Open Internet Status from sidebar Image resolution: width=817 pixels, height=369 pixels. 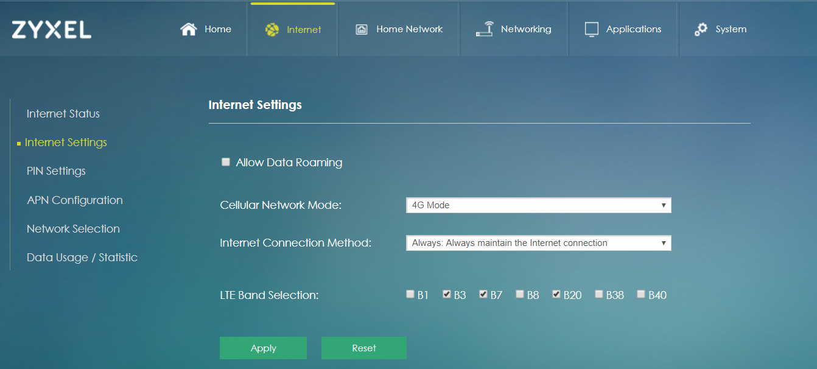[63, 114]
